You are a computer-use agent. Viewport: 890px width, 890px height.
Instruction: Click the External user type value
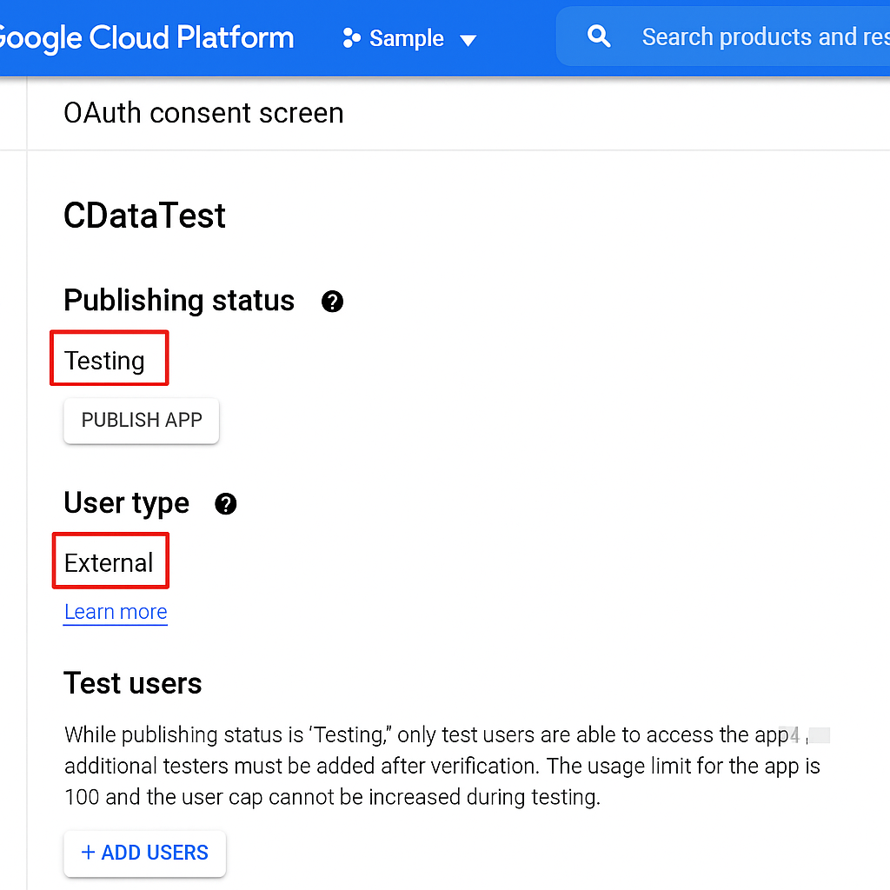(109, 563)
